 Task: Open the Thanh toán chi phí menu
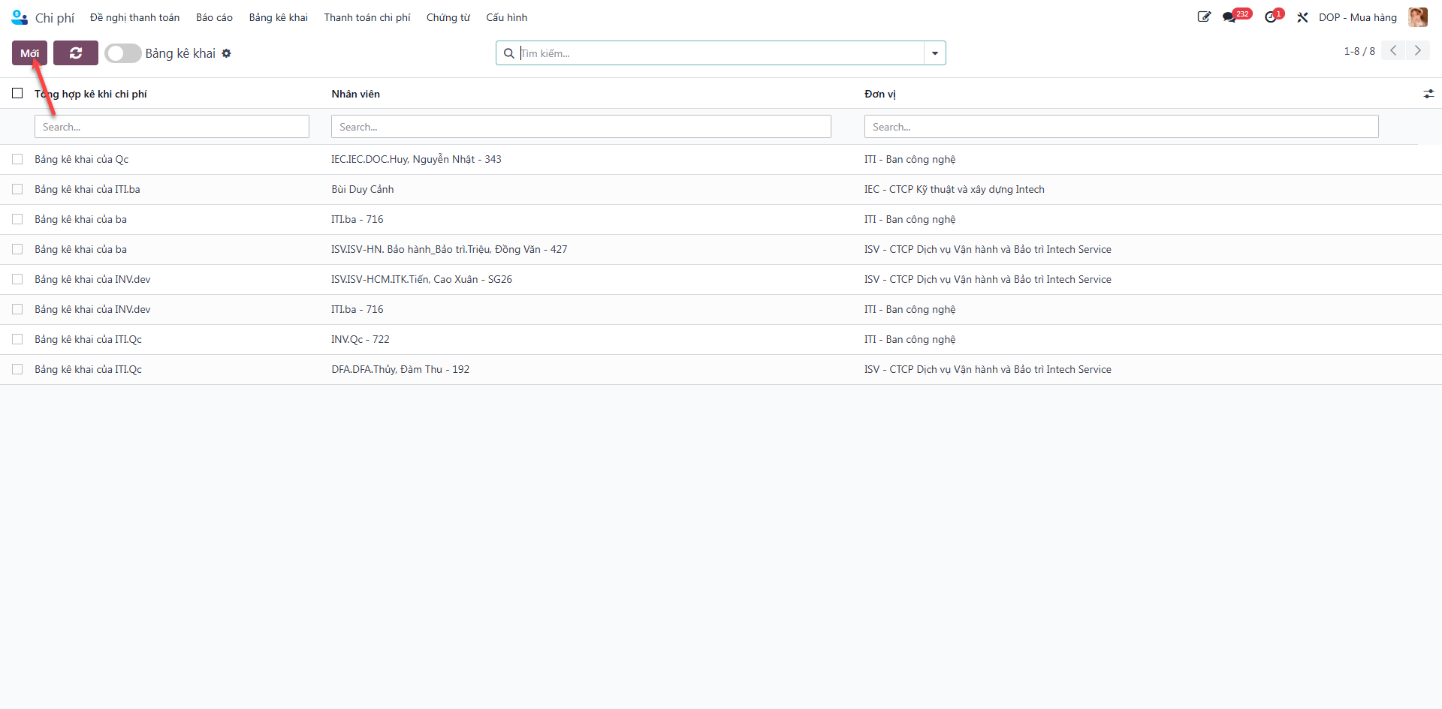pos(367,17)
